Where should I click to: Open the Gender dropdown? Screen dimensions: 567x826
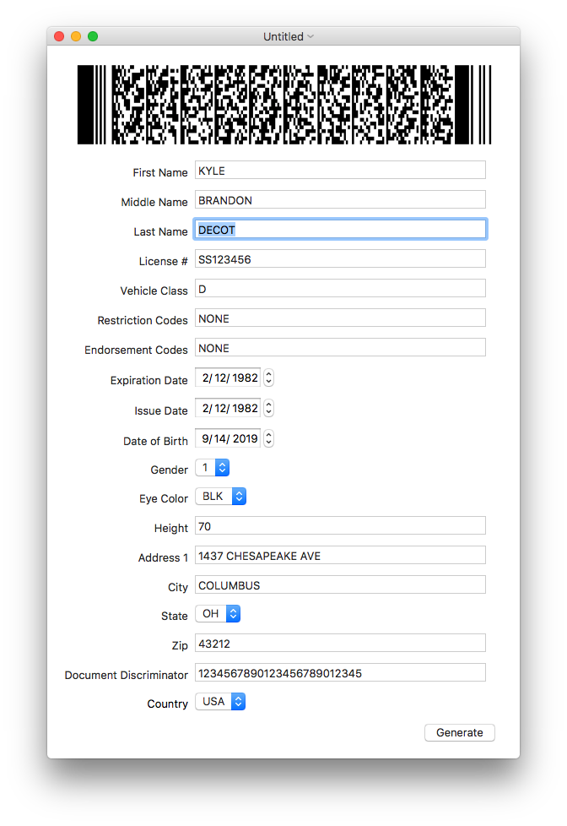pos(212,468)
